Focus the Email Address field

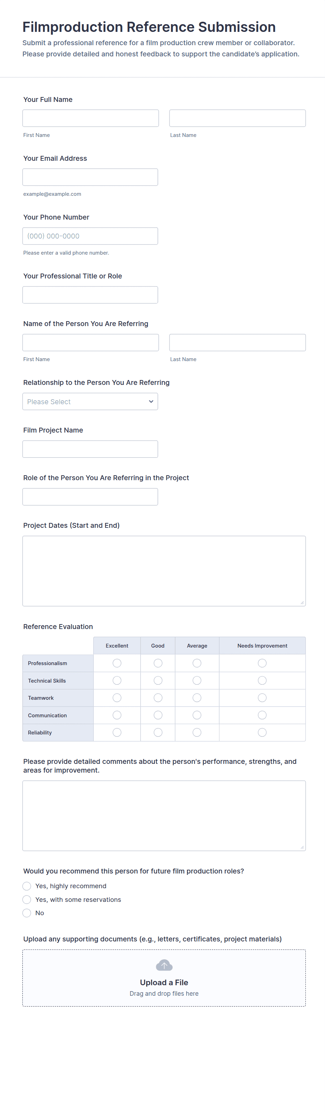(x=90, y=177)
